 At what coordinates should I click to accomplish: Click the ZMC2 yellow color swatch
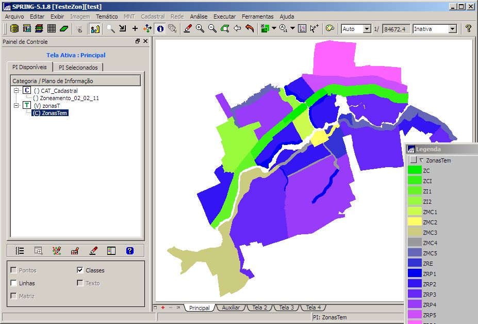tap(415, 222)
